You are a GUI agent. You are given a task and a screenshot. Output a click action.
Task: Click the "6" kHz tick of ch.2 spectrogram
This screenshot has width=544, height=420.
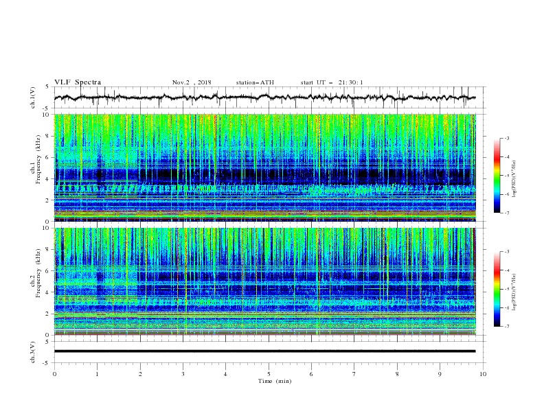[x=48, y=271]
